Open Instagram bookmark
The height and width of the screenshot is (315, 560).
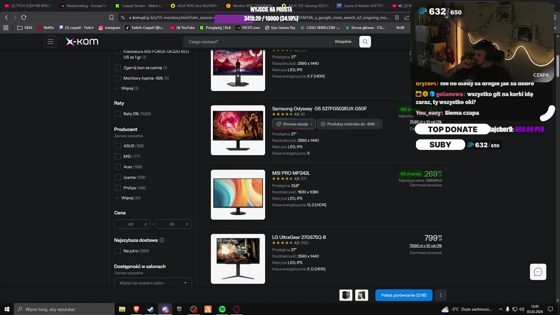pyautogui.click(x=109, y=28)
